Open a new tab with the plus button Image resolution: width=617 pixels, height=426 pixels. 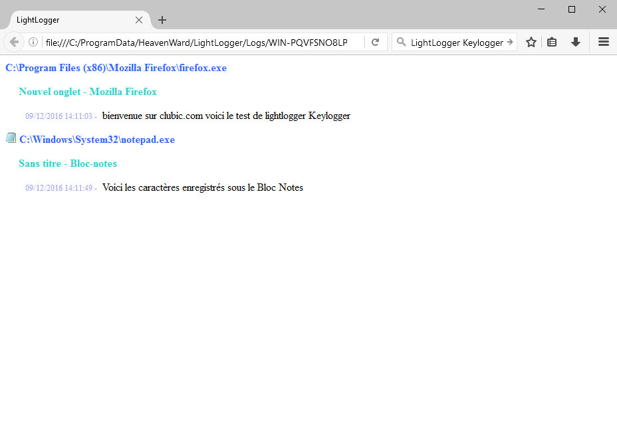click(x=162, y=20)
